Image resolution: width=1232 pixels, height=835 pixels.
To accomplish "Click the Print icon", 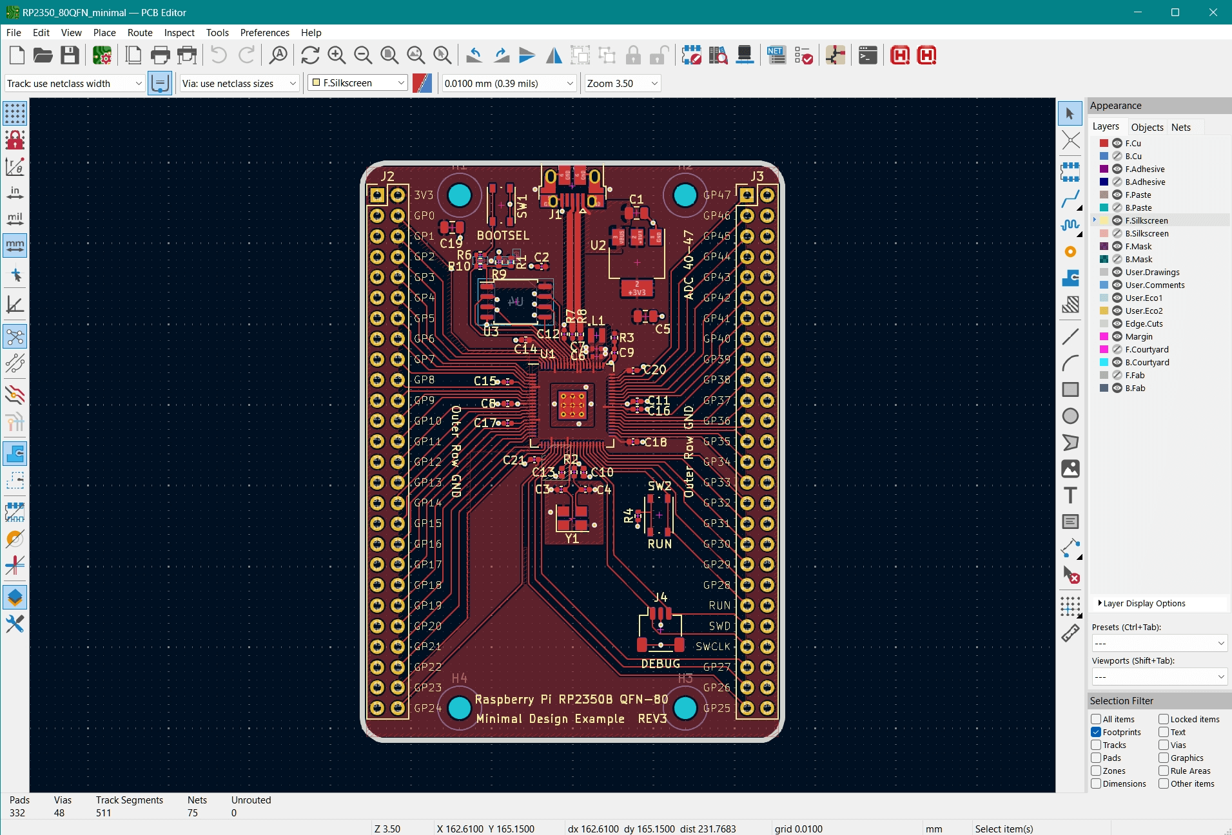I will point(160,55).
